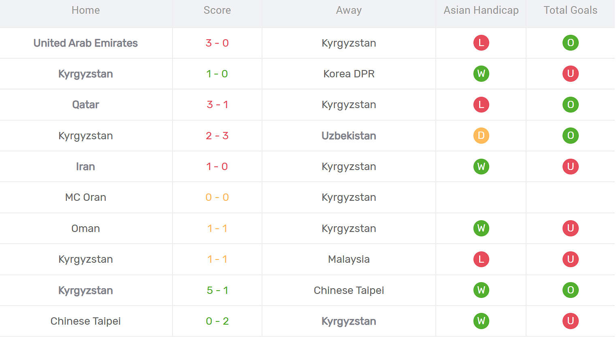
Task: Click the Asian Handicap column header
Action: pos(481,10)
